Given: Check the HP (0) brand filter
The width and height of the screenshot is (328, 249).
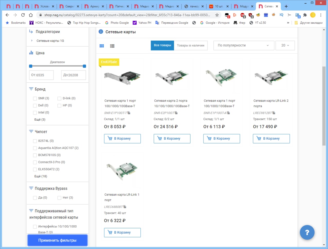Looking at the screenshot, I should [59, 106].
